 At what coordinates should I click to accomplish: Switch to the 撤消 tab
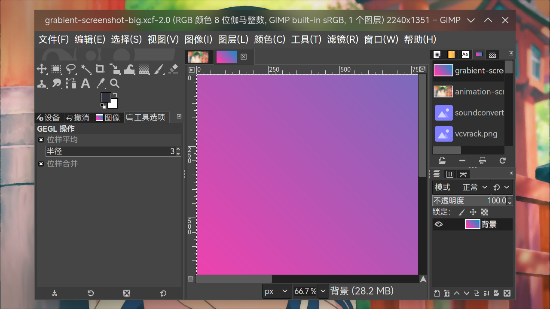click(78, 118)
